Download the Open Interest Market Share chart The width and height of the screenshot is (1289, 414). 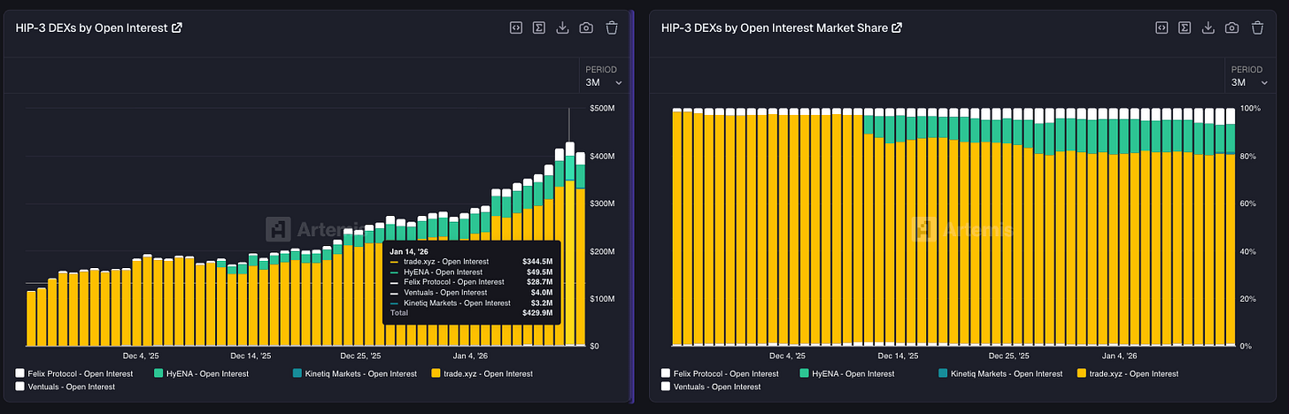tap(1208, 27)
